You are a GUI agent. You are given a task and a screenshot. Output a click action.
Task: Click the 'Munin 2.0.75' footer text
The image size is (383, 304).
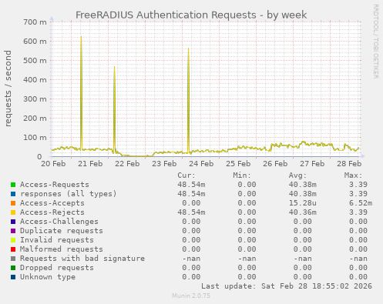(x=191, y=296)
